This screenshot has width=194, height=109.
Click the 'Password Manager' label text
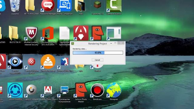48,14
